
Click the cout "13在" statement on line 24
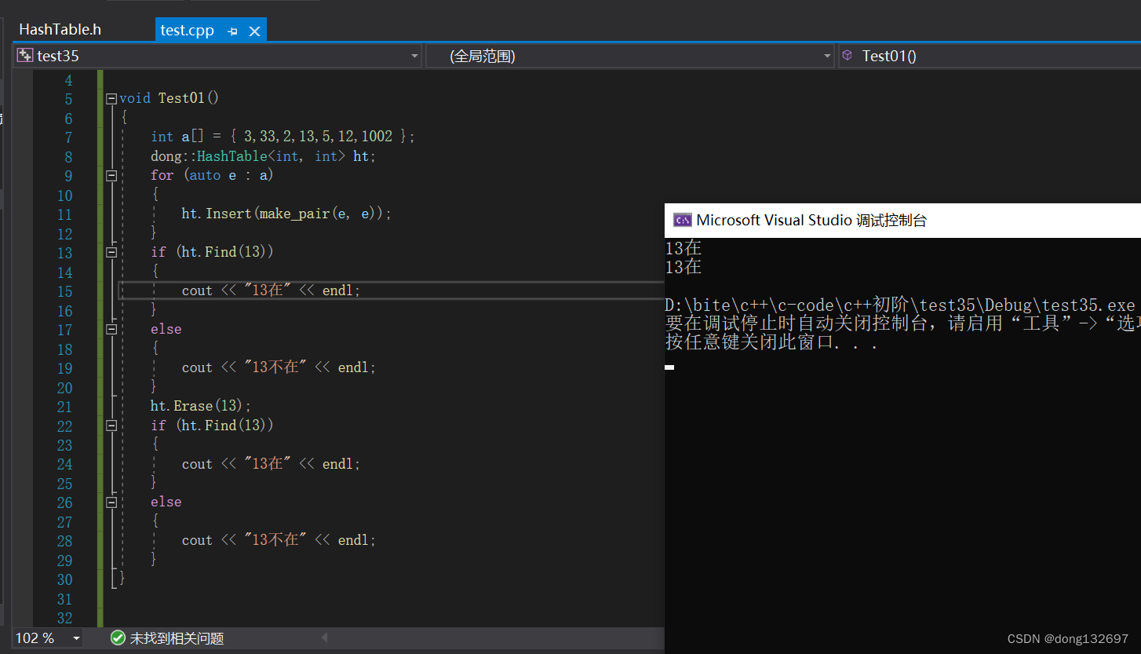click(x=271, y=464)
